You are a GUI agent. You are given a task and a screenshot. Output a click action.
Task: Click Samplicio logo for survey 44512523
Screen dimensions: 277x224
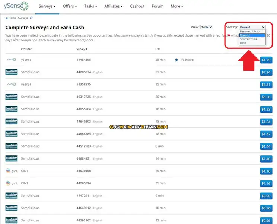(x=12, y=146)
